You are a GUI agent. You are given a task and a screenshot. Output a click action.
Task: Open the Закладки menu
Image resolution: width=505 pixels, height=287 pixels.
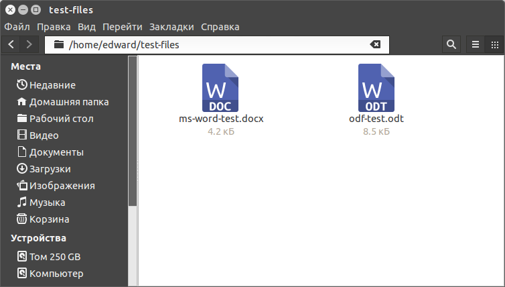click(x=171, y=27)
